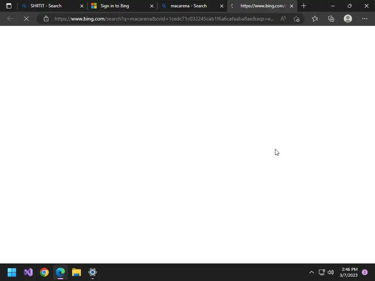375x281 pixels.
Task: Add this page to favorites
Action: tap(297, 19)
